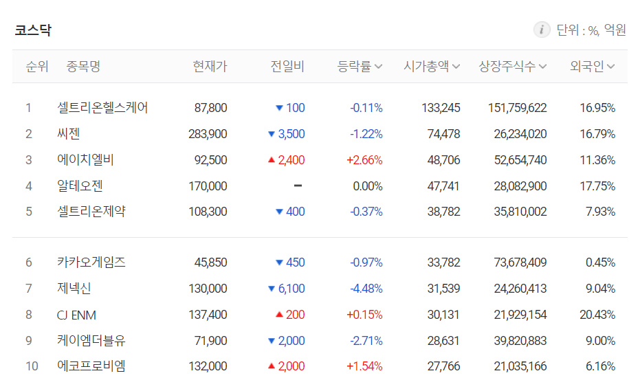Select price 283,900 of 씨젠
Image resolution: width=629 pixels, height=380 pixels.
(208, 134)
